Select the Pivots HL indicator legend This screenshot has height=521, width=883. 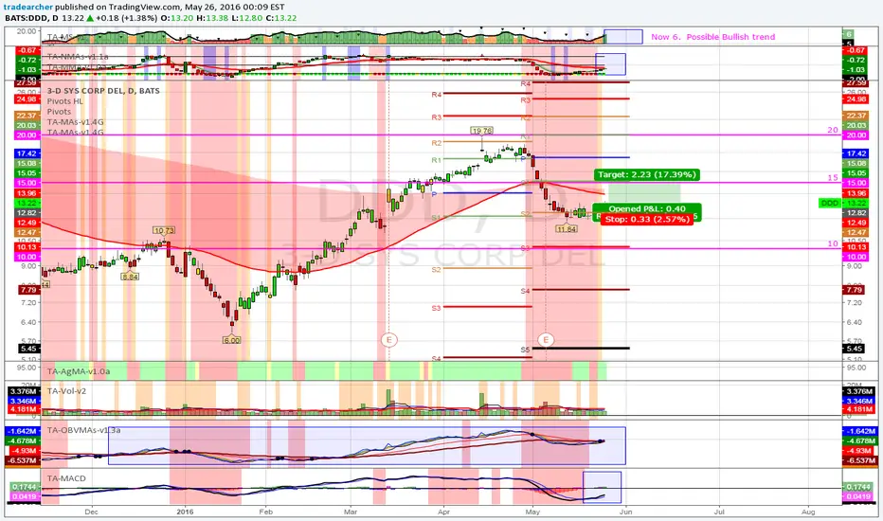pos(64,101)
